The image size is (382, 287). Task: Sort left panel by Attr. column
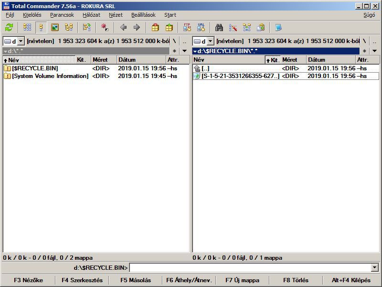pos(178,60)
